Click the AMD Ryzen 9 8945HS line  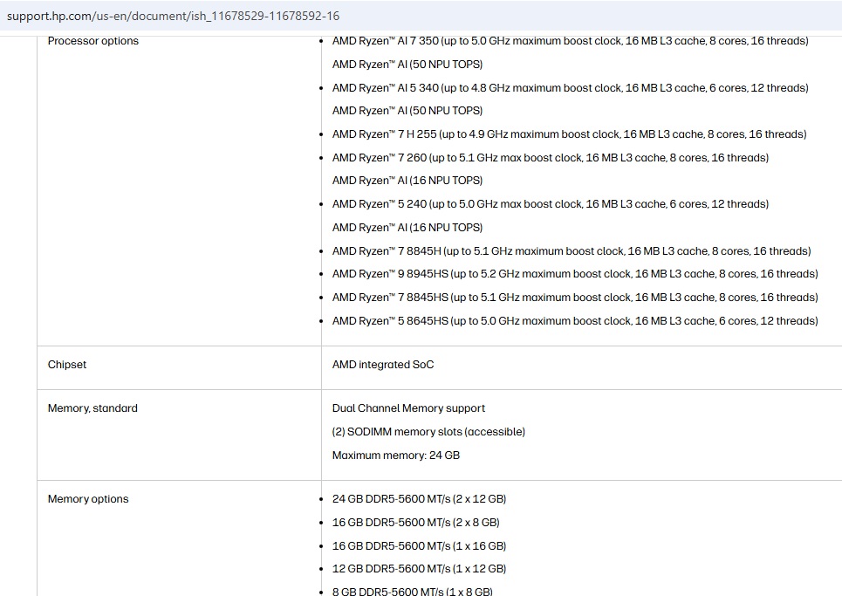(575, 274)
